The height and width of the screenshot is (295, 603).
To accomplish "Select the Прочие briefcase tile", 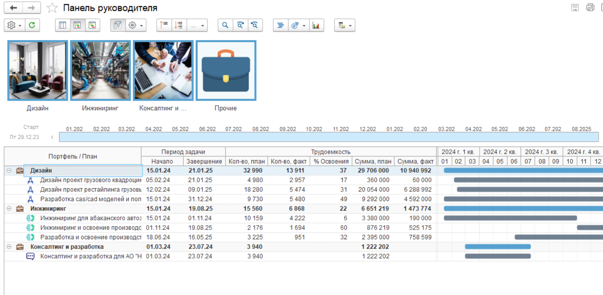I will pos(226,70).
